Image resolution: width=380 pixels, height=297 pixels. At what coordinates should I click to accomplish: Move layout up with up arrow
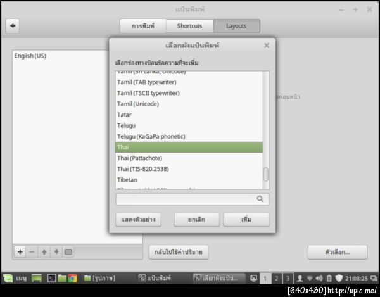coord(44,251)
